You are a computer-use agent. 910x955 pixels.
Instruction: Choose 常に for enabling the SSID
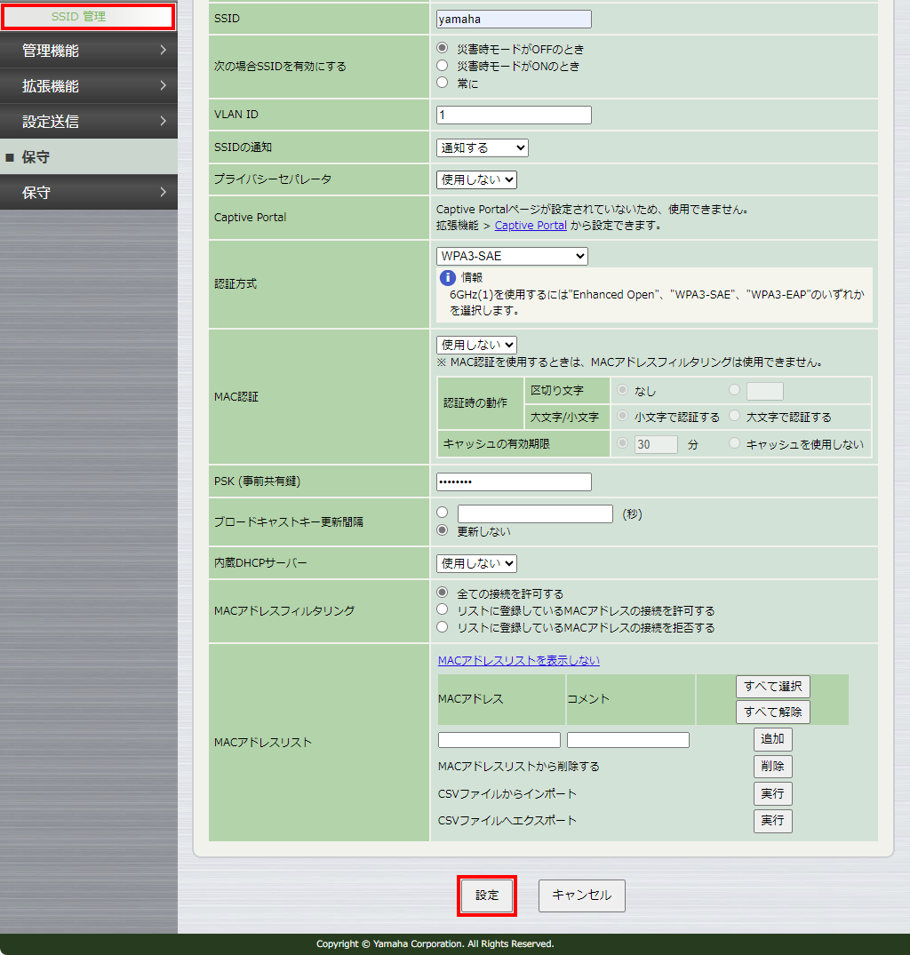(442, 80)
